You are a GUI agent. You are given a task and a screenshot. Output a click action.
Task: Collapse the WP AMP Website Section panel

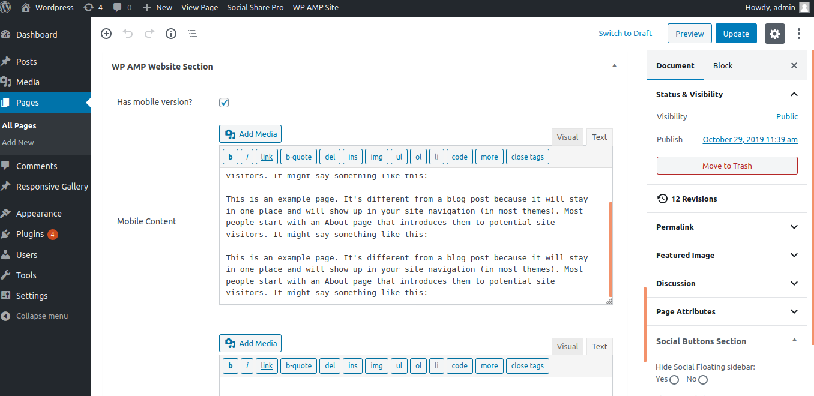614,66
